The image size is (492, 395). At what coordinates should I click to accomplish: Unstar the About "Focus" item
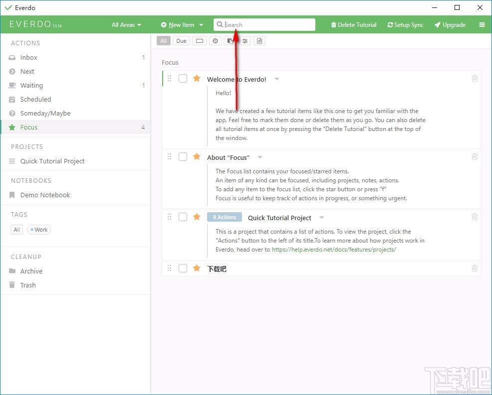pos(197,156)
